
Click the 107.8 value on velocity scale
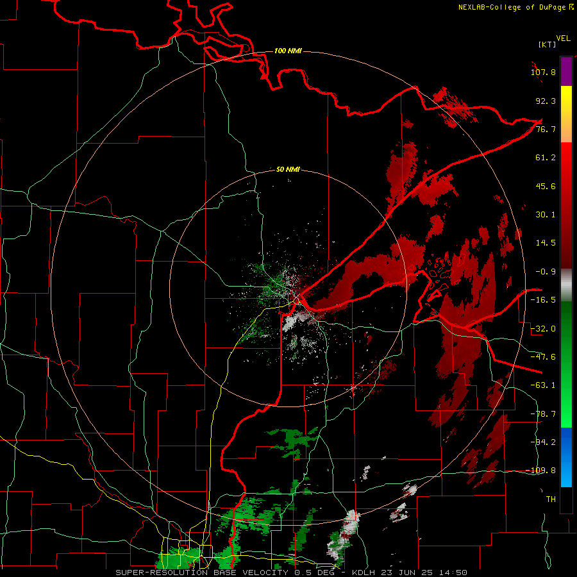click(543, 72)
